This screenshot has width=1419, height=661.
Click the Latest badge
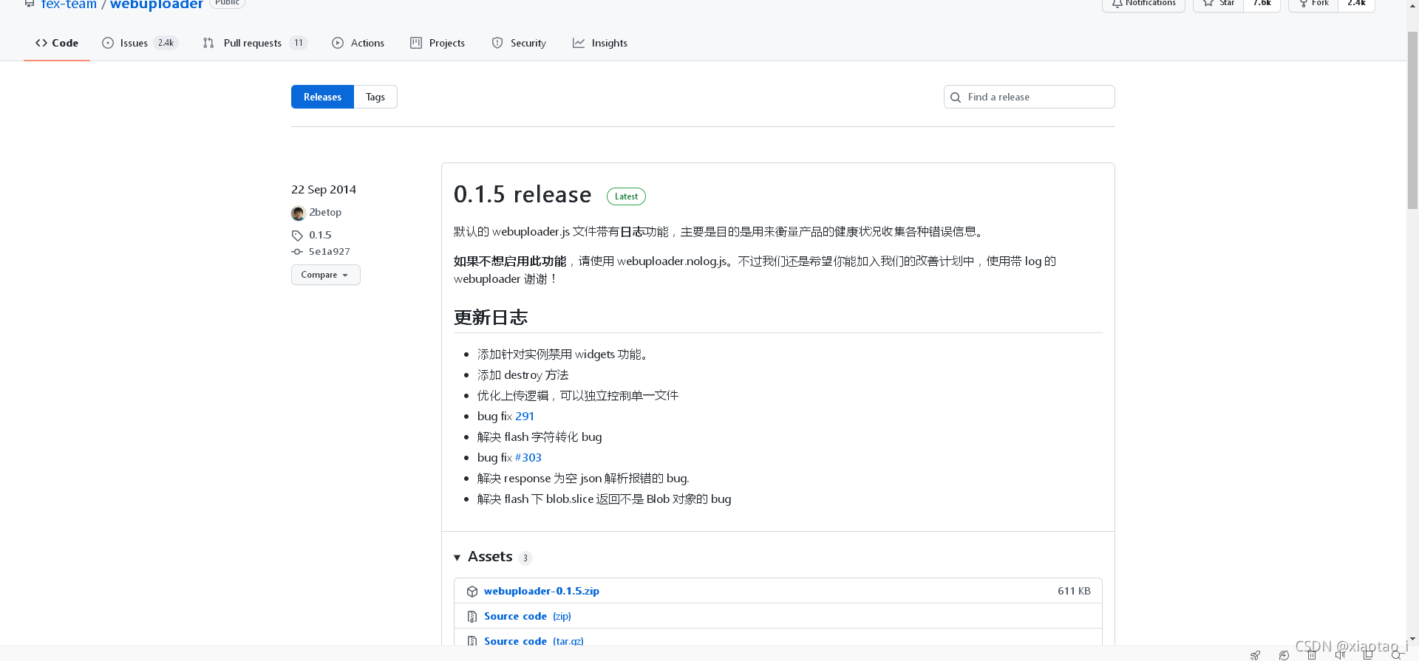coord(626,196)
